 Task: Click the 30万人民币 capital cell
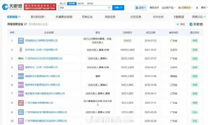click(x=127, y=103)
